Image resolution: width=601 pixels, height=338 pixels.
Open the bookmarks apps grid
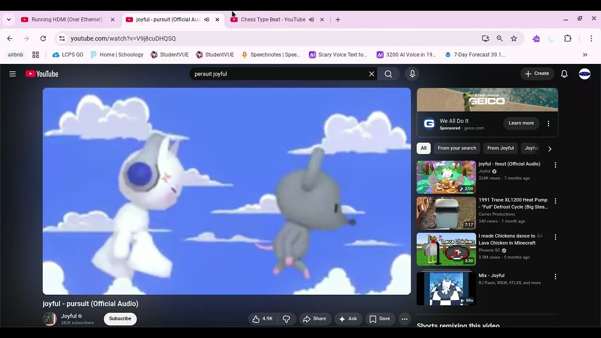pos(36,55)
